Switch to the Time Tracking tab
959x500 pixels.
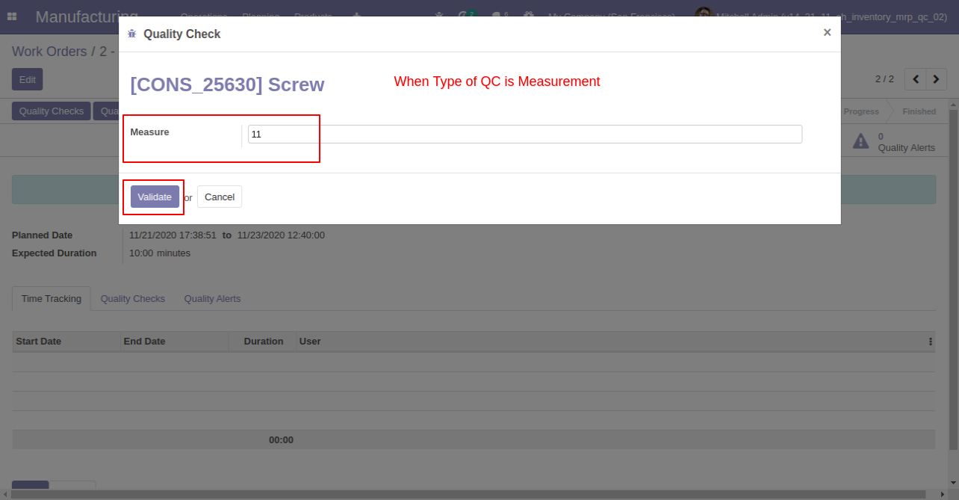(x=52, y=298)
